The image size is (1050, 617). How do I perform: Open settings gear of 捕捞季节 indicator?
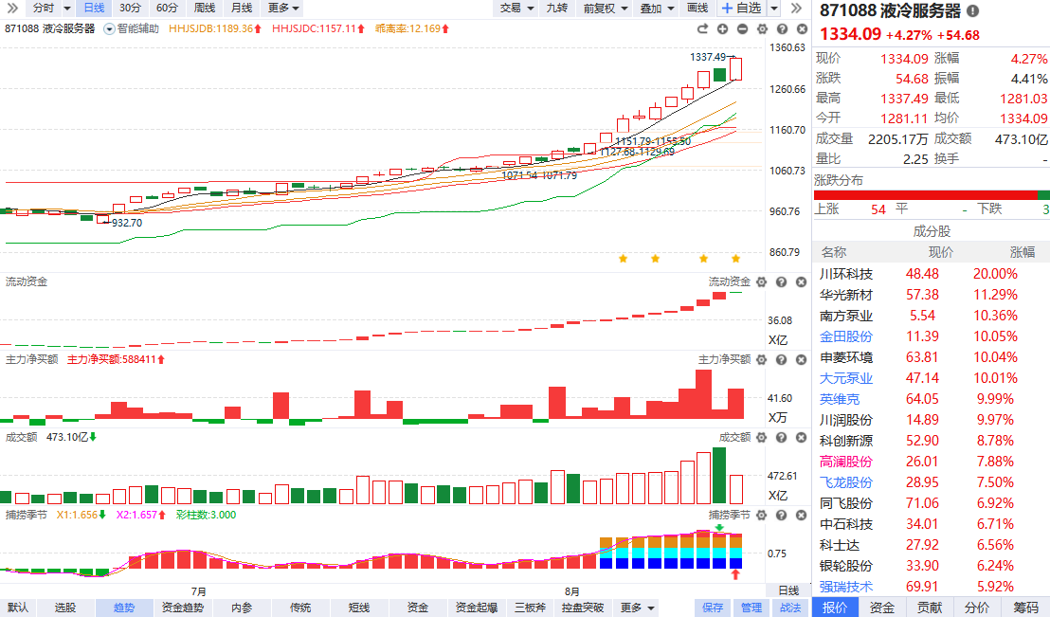pyautogui.click(x=763, y=515)
